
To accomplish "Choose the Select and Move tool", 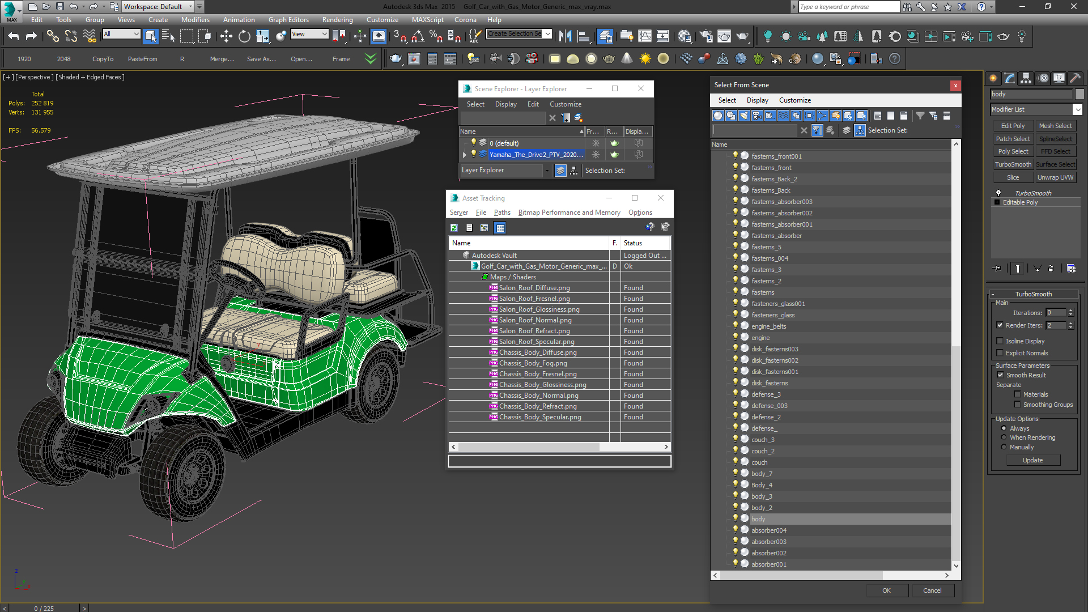I will [x=226, y=36].
